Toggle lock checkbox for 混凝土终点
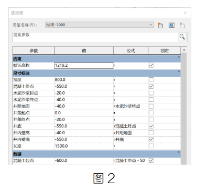Screen dimensions: 208x190 (x=151, y=86)
